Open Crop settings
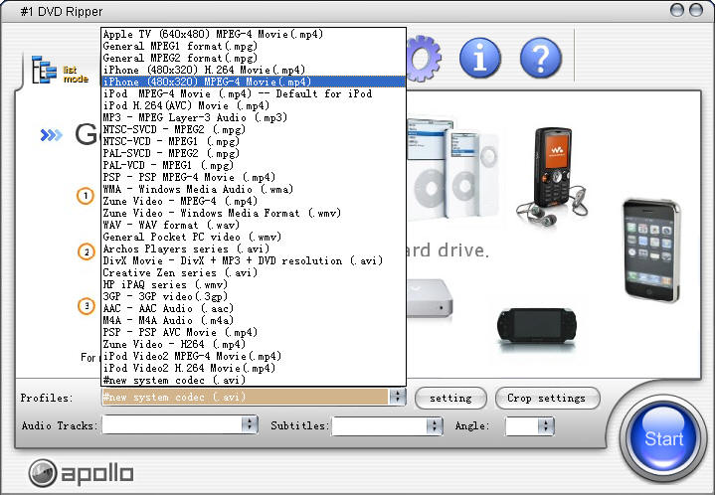The width and height of the screenshot is (715, 495). [x=547, y=399]
